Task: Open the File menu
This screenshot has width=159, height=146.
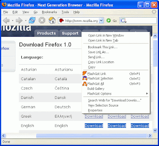Action: [x=6, y=12]
